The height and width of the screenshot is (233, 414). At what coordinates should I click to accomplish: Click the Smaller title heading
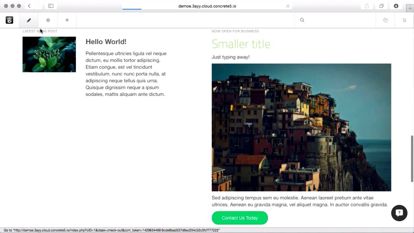241,44
